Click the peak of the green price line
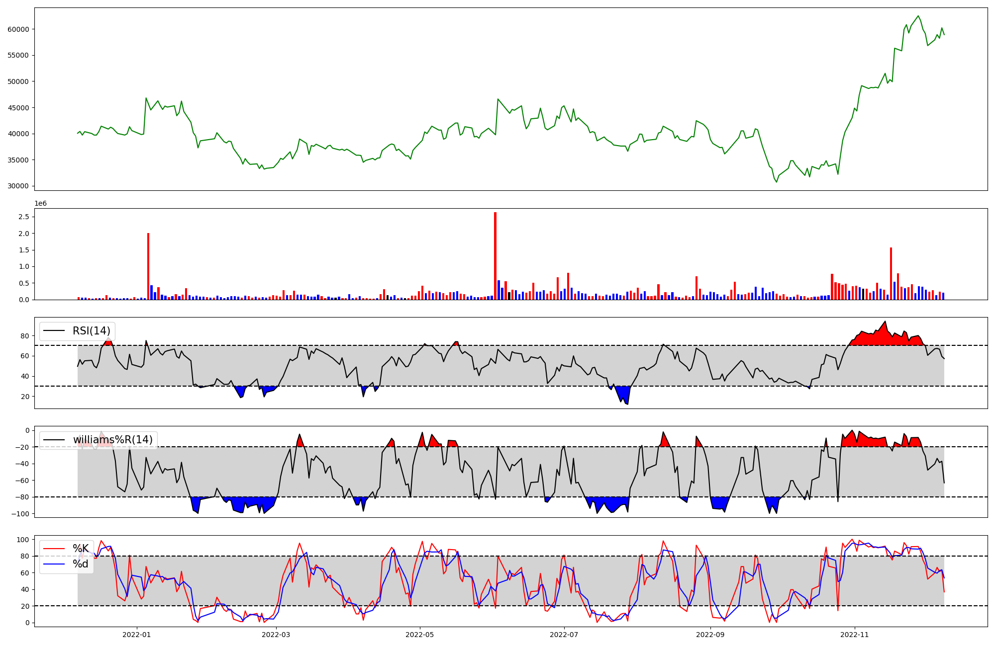The width and height of the screenshot is (995, 646). [918, 16]
